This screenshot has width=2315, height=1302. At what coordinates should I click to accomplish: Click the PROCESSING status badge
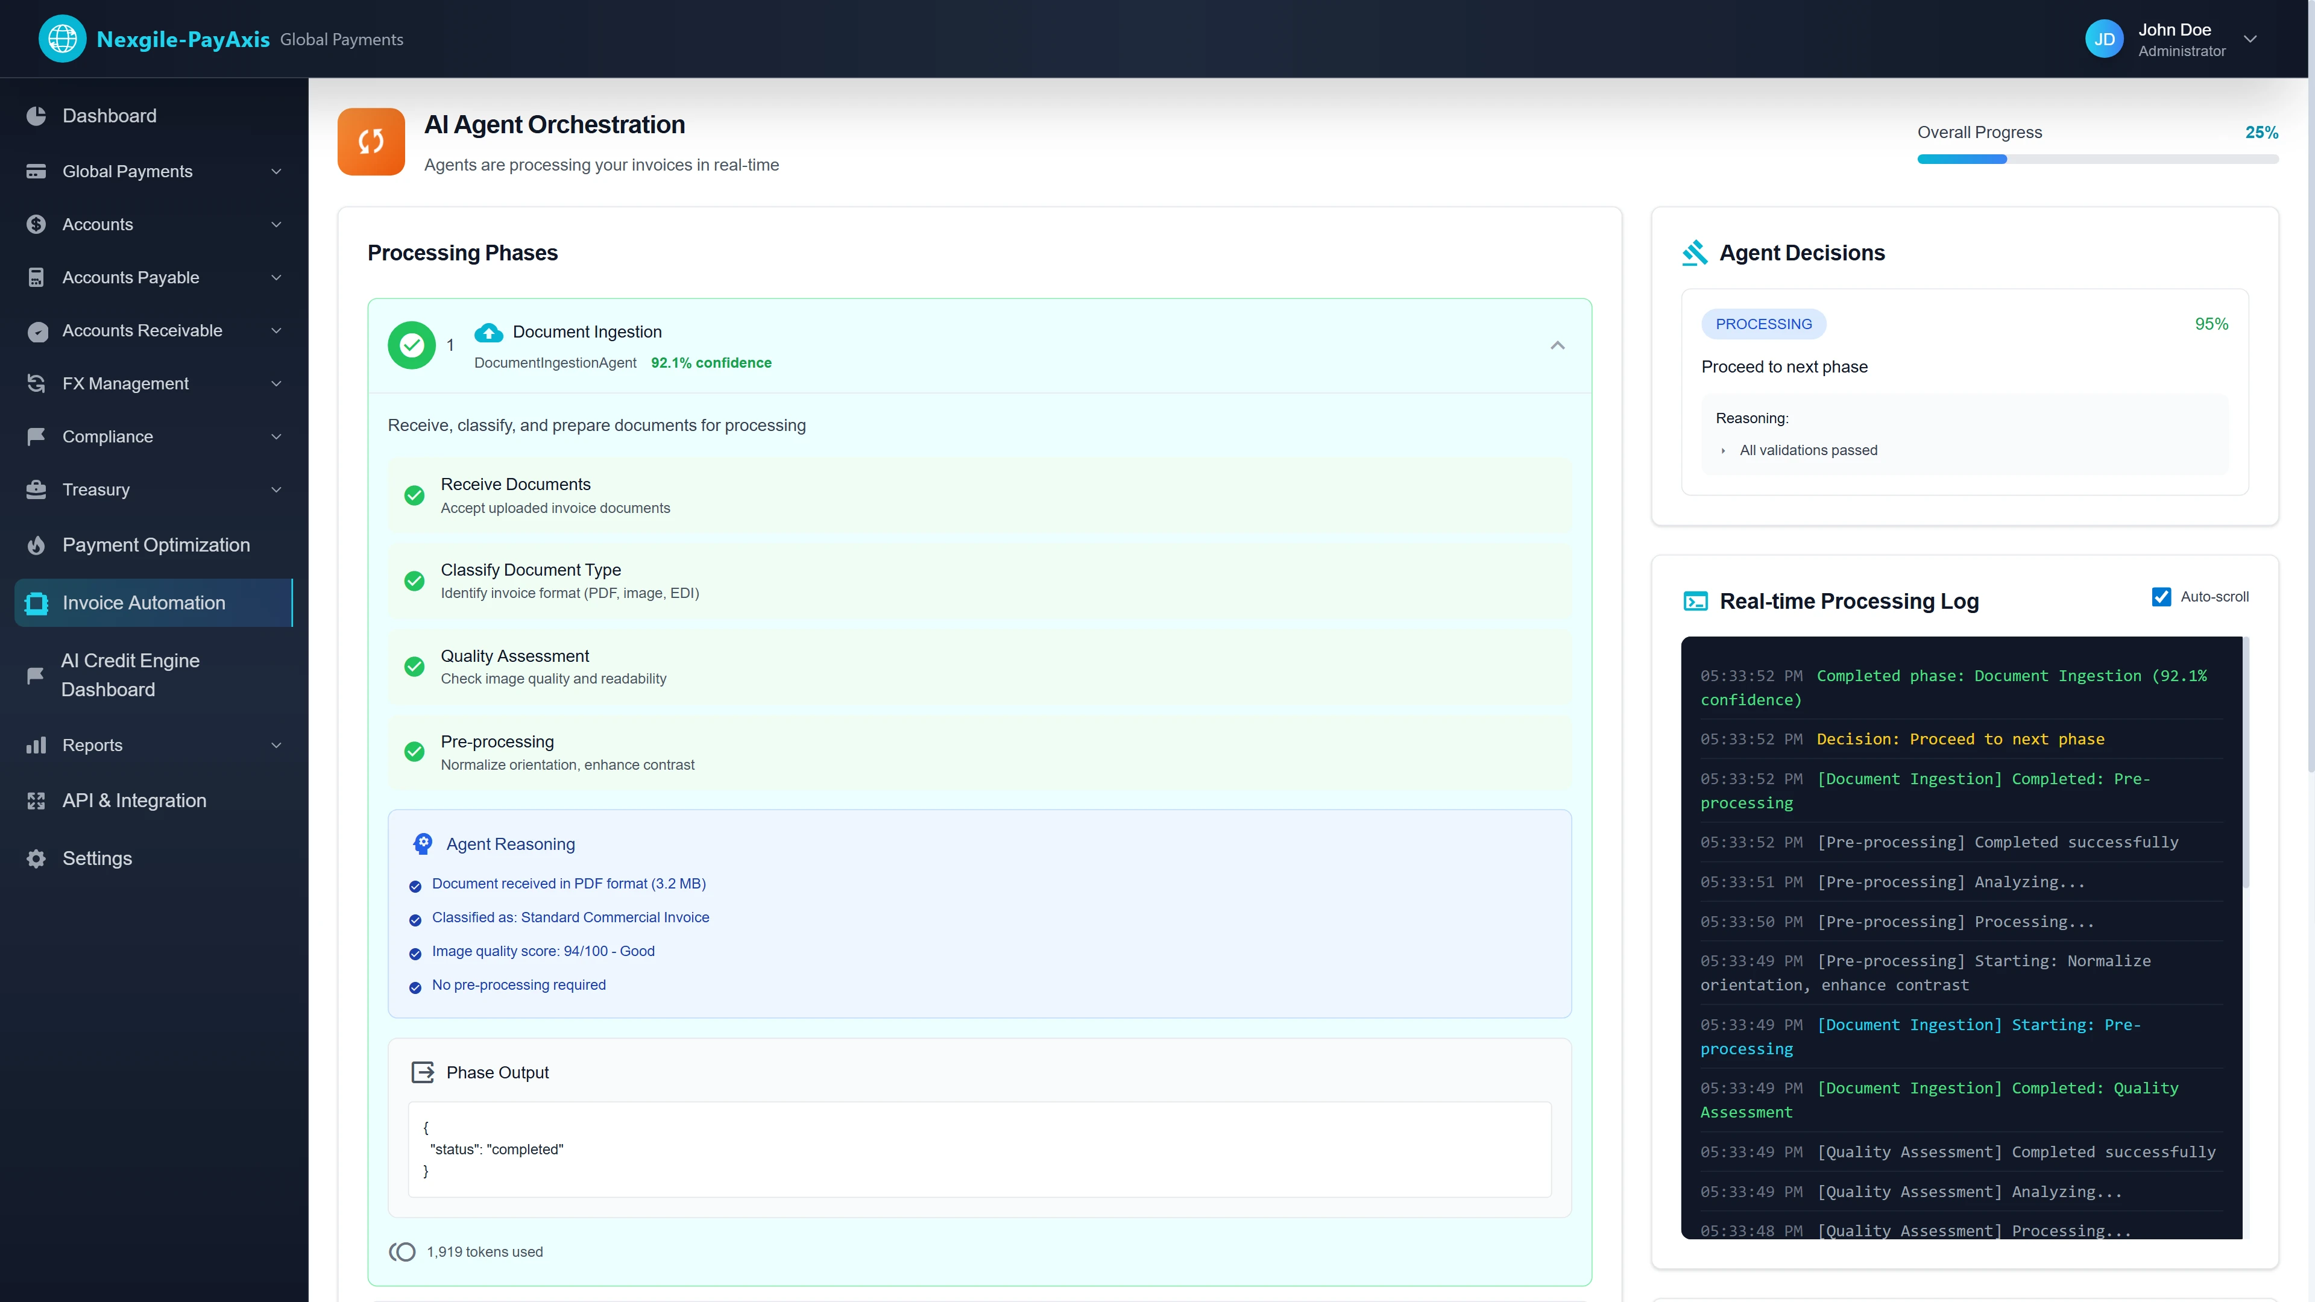(x=1763, y=324)
